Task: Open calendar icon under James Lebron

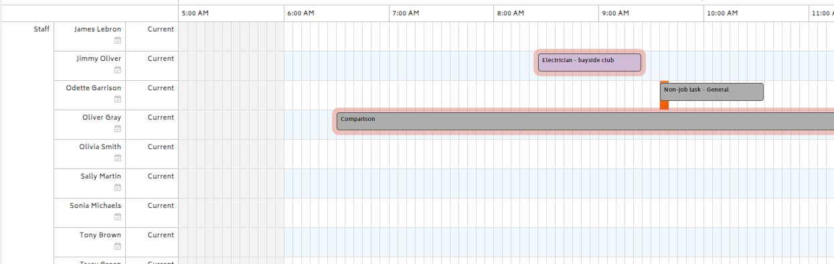Action: click(118, 41)
